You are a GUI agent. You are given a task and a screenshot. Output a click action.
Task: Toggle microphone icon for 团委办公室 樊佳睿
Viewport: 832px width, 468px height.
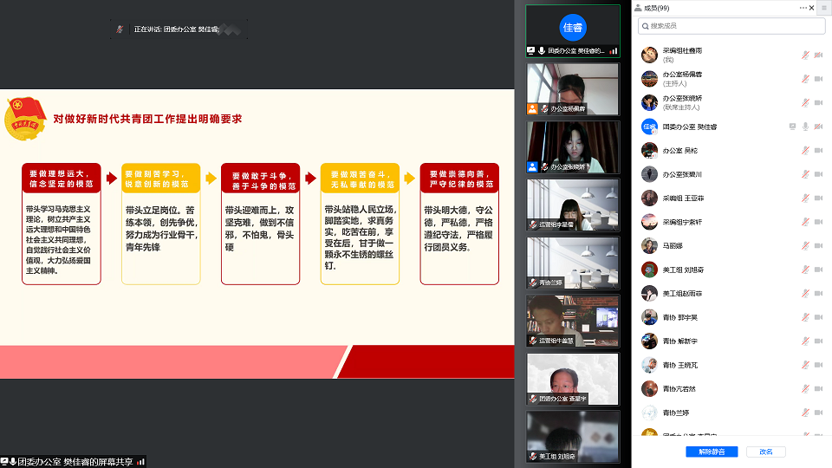tap(805, 127)
